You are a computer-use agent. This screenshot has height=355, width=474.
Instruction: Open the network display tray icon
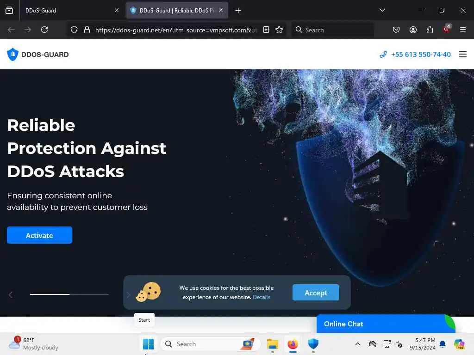click(x=387, y=344)
